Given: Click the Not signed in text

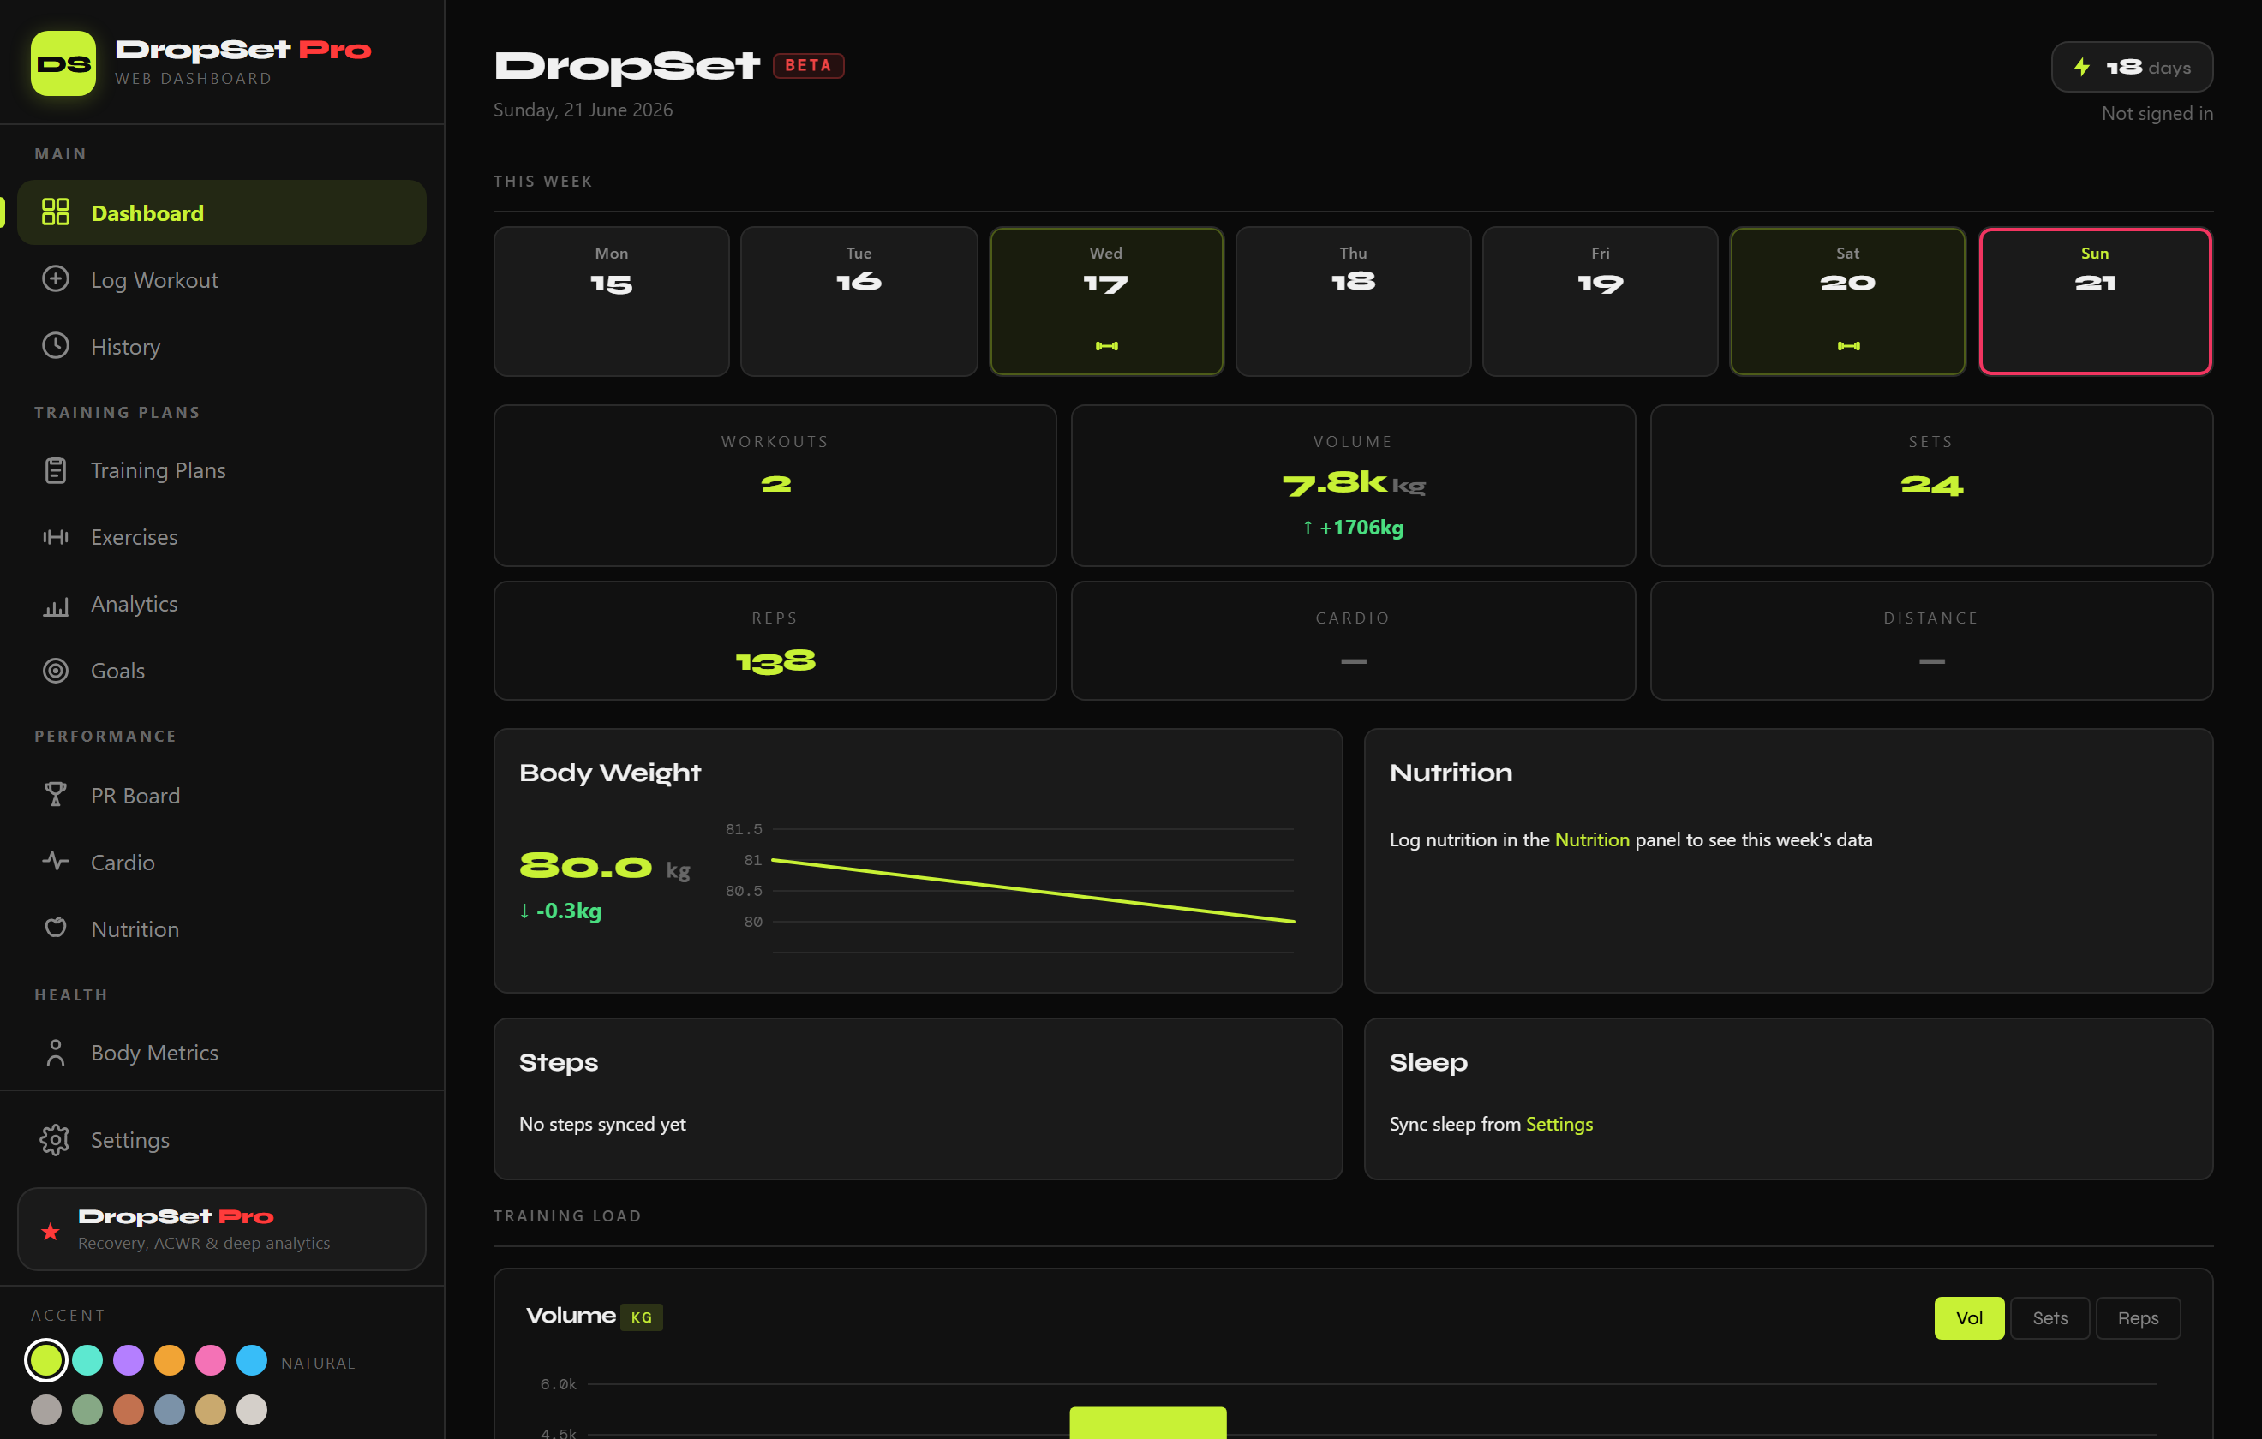Looking at the screenshot, I should point(2157,114).
